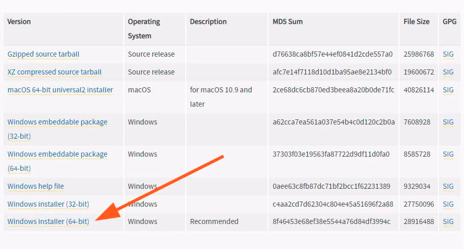Open SIG for XZ compressed tarball
The width and height of the screenshot is (464, 249).
(448, 72)
